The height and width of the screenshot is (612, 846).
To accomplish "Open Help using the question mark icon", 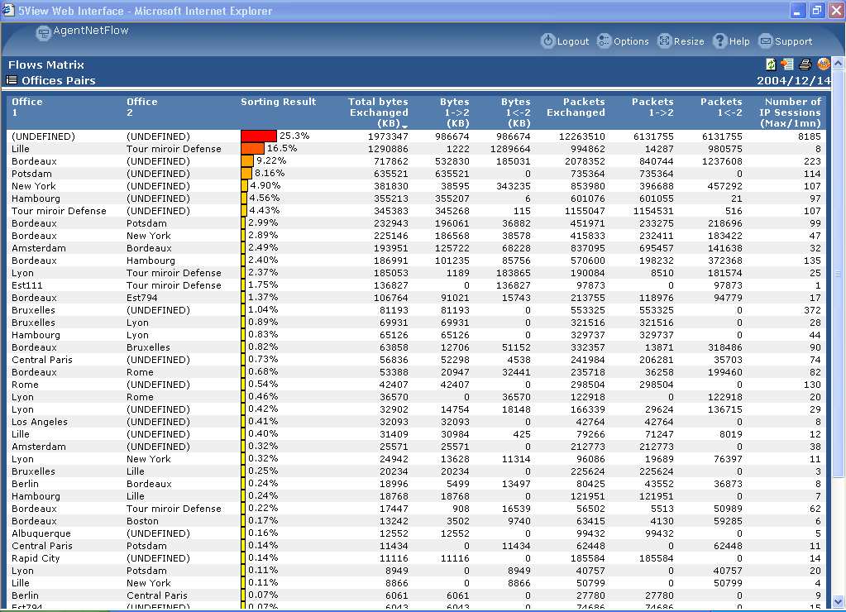I will pos(719,41).
